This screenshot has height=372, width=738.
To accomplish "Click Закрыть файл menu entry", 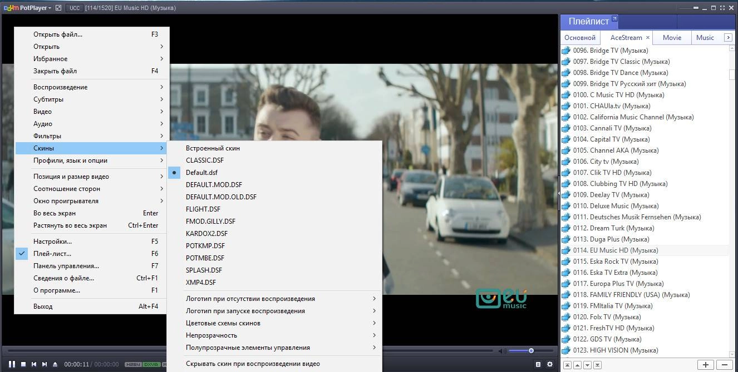I will (x=91, y=71).
